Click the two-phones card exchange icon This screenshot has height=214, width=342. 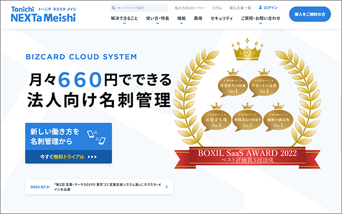pyautogui.click(x=96, y=137)
